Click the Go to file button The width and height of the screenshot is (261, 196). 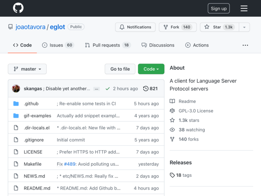tap(120, 69)
